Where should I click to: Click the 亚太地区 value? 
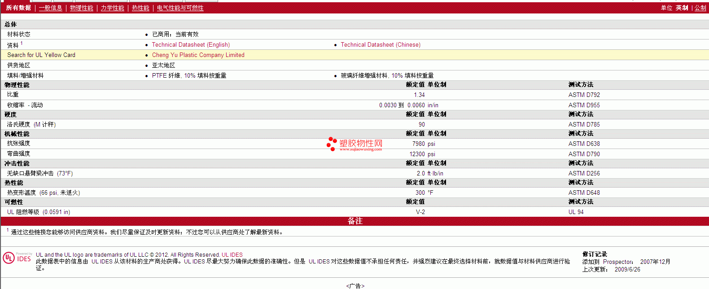(x=163, y=65)
